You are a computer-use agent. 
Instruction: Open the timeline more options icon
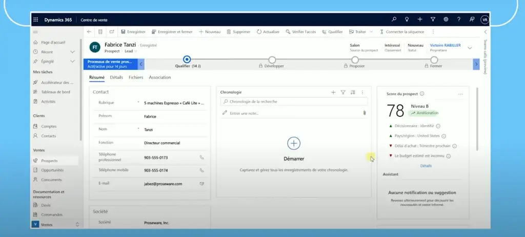(x=362, y=92)
